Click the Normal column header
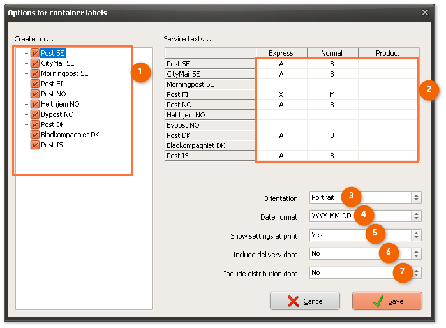Screen dimensions: 446x328 [332, 53]
